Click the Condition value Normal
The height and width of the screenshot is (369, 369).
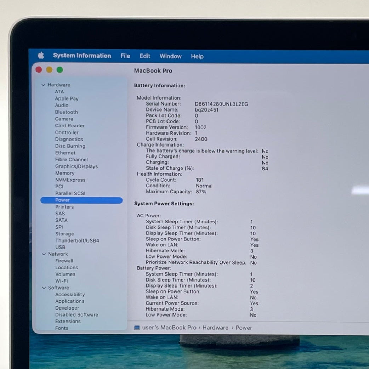point(204,186)
